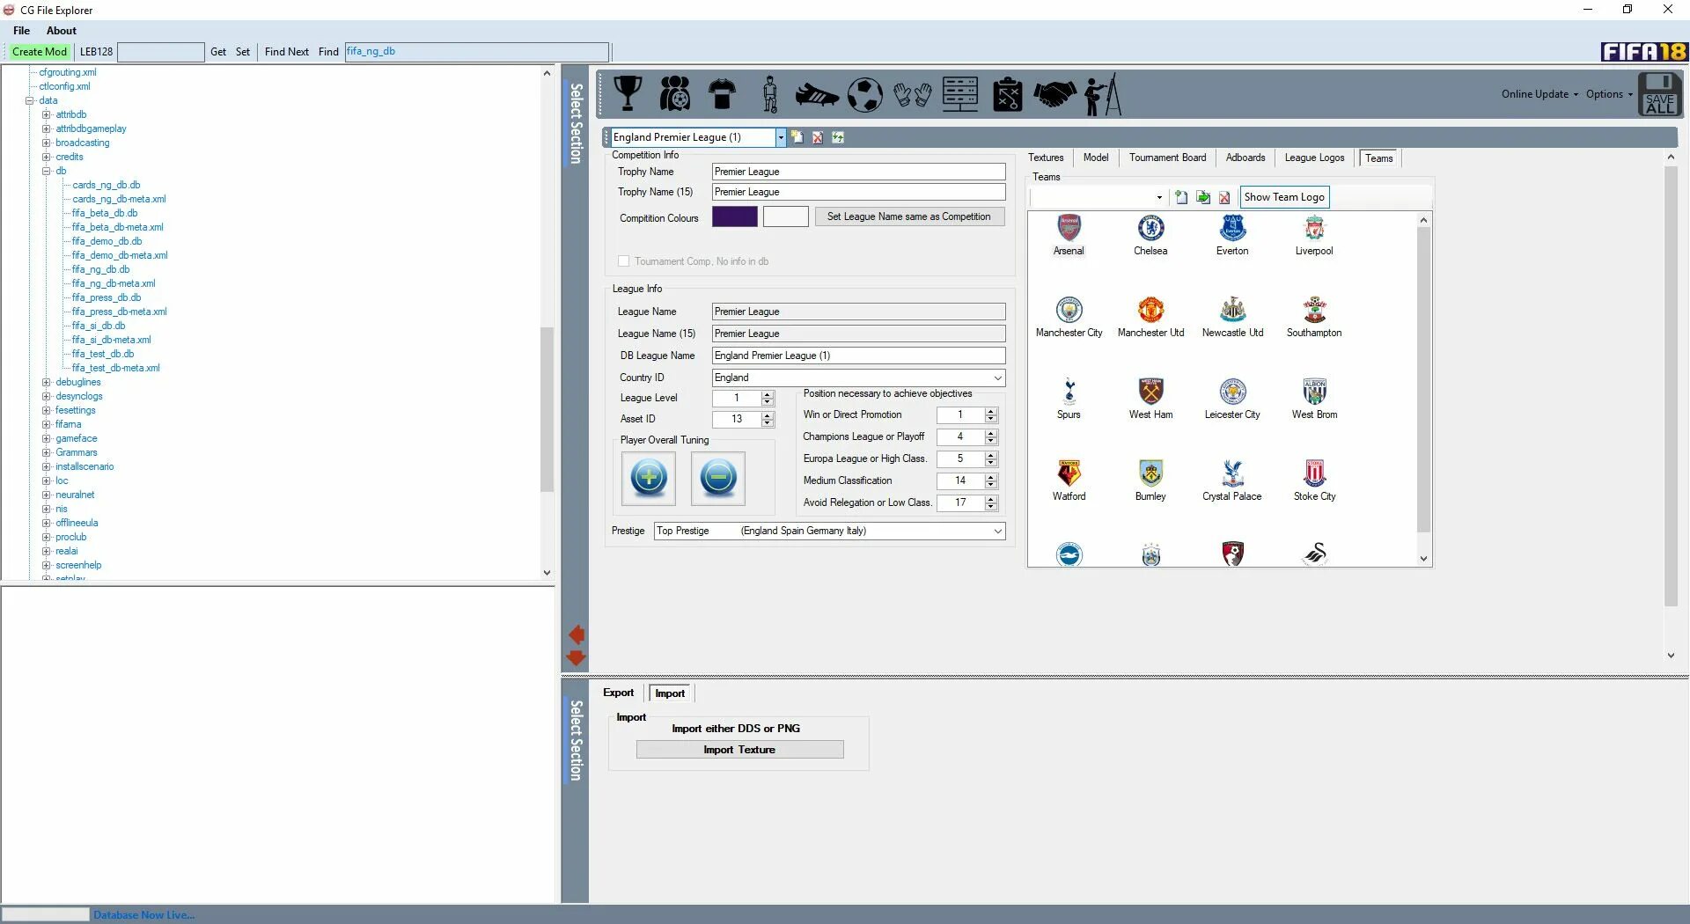Decrease Medium Classification value
Viewport: 1690px width, 924px height.
[991, 485]
